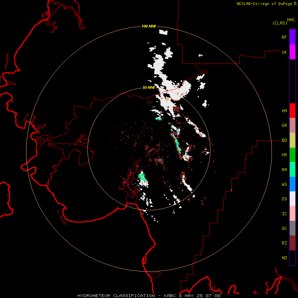Select the IC light pink legend swatch

(292, 214)
